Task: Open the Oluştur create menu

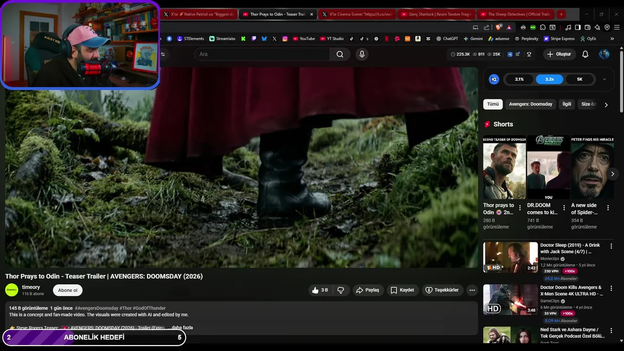Action: click(x=559, y=54)
